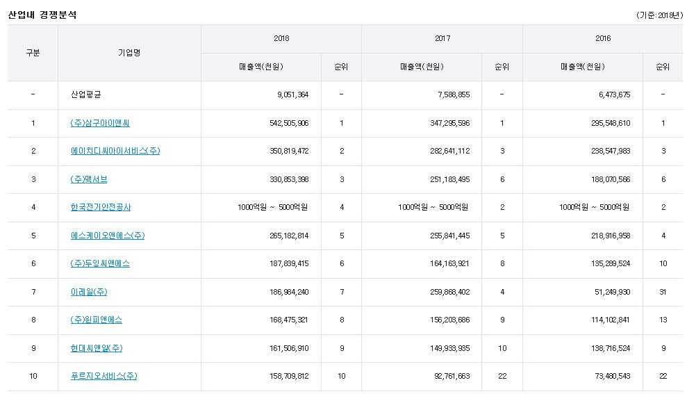Screen dimensions: 687x394
Task: Select the sales figure 156,203,686
Action: [450, 320]
